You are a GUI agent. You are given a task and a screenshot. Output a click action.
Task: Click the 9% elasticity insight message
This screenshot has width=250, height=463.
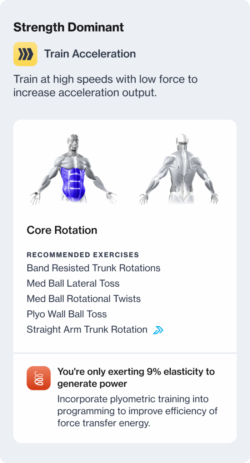(x=136, y=377)
